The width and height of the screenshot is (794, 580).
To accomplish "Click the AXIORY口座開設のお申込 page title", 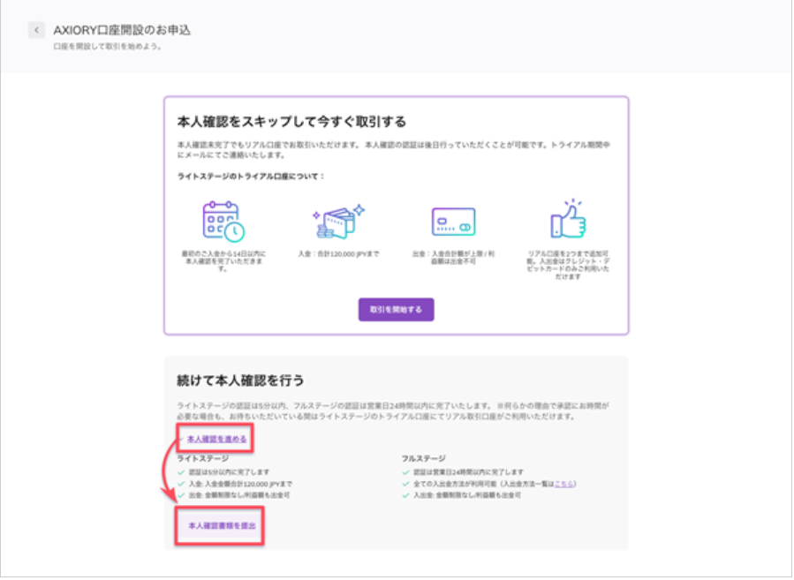I will coord(122,30).
